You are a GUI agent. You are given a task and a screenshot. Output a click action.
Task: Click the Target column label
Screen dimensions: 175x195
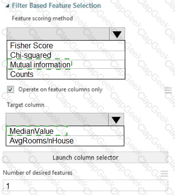click(x=25, y=105)
